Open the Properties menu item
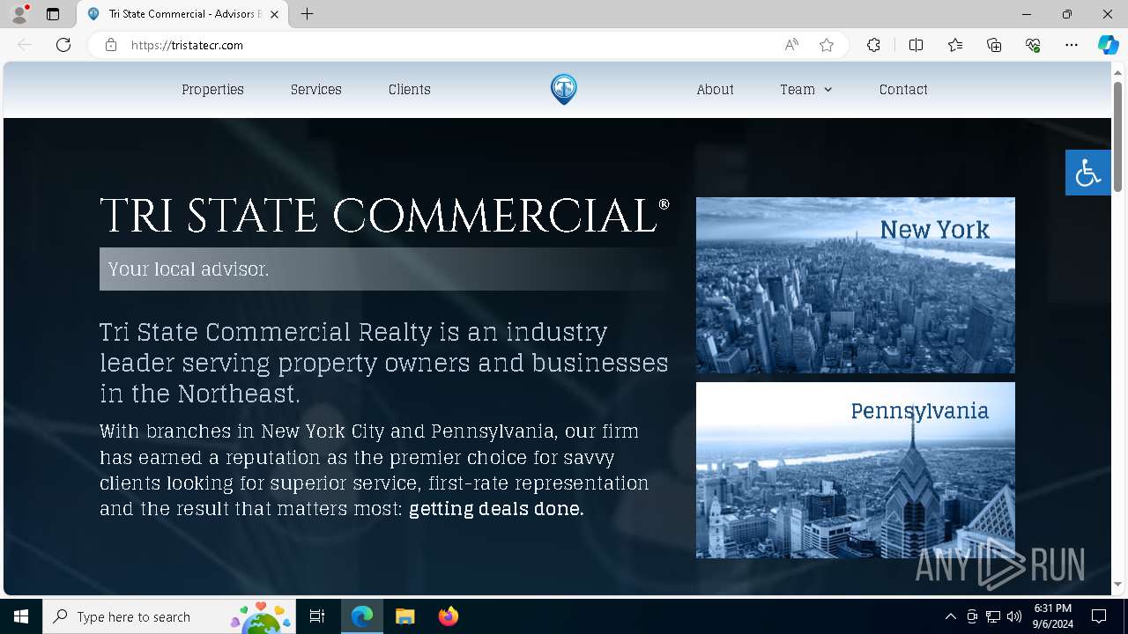1128x634 pixels. pyautogui.click(x=212, y=89)
